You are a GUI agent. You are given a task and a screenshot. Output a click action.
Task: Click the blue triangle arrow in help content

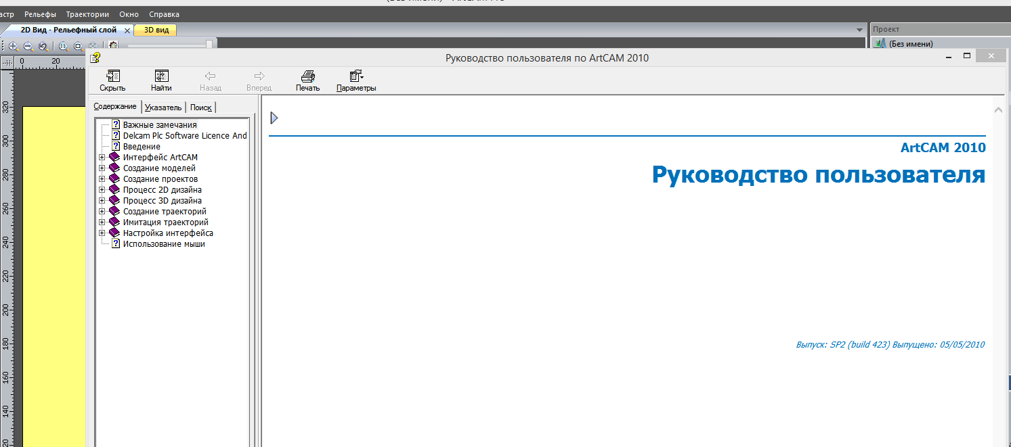274,118
